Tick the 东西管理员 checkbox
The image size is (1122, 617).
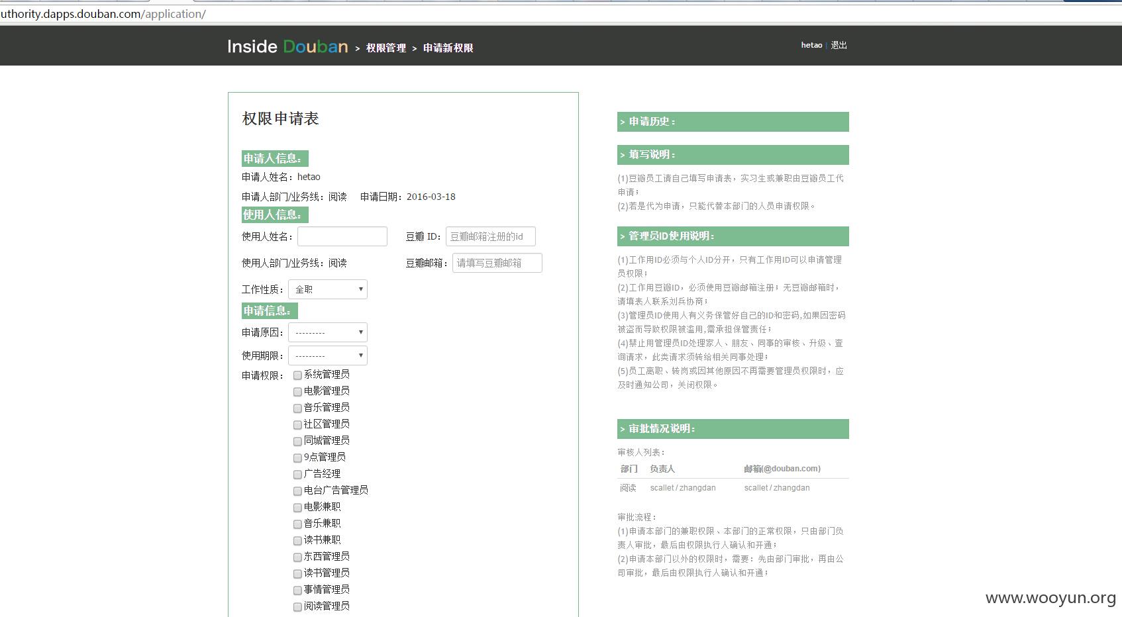tap(297, 557)
